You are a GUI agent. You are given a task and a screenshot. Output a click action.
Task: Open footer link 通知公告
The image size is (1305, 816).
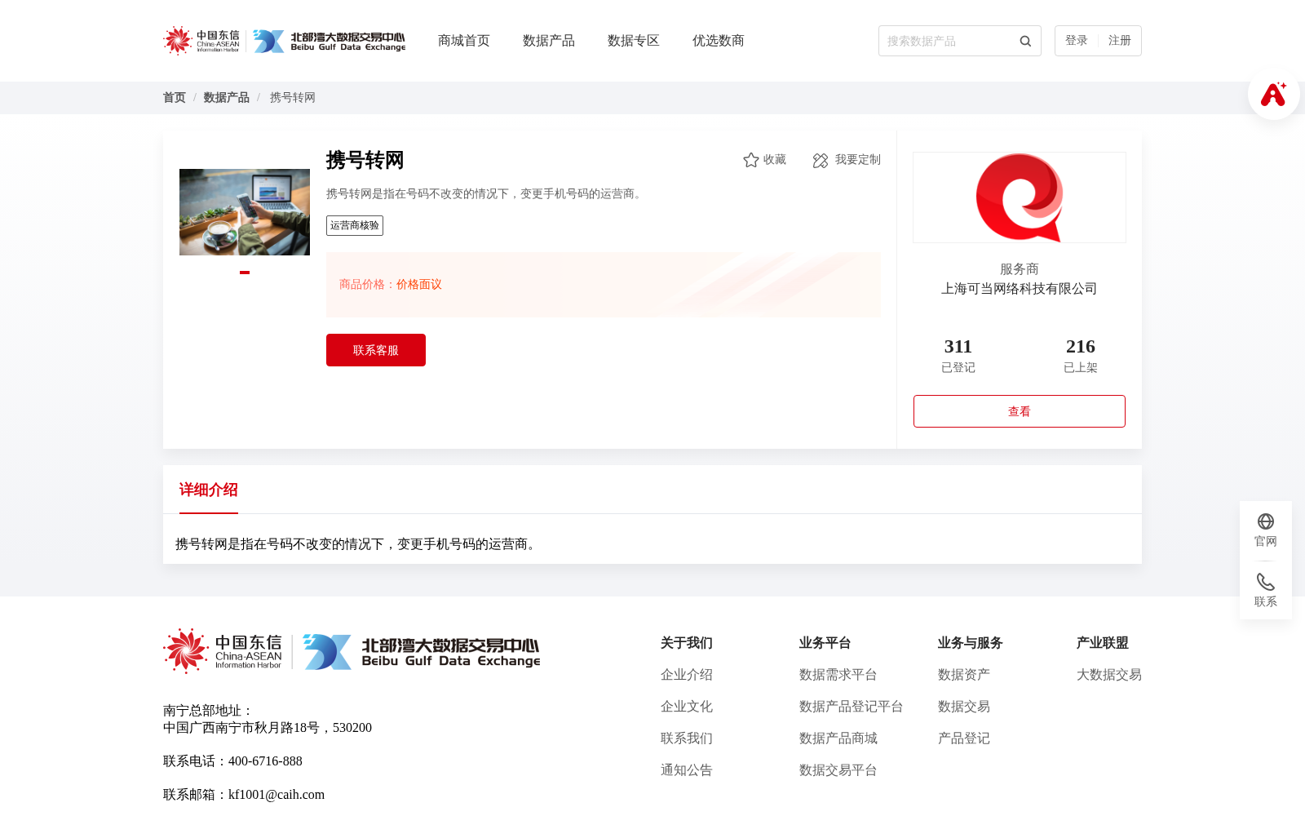pos(687,770)
